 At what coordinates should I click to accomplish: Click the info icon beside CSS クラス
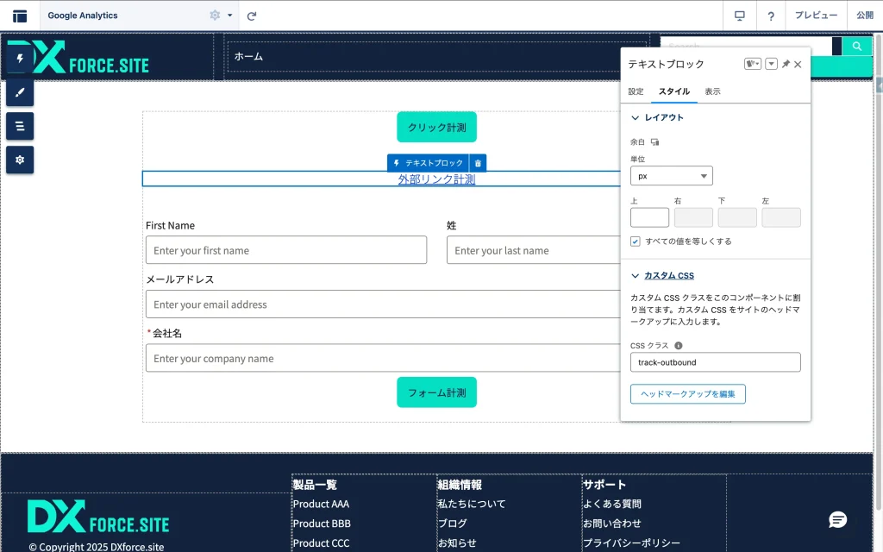(678, 346)
